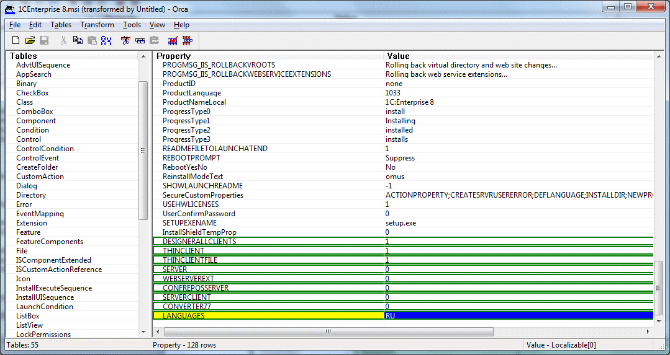Screen dimensions: 670x355
Task: Click the Cut Row scissors icon
Action: point(125,40)
